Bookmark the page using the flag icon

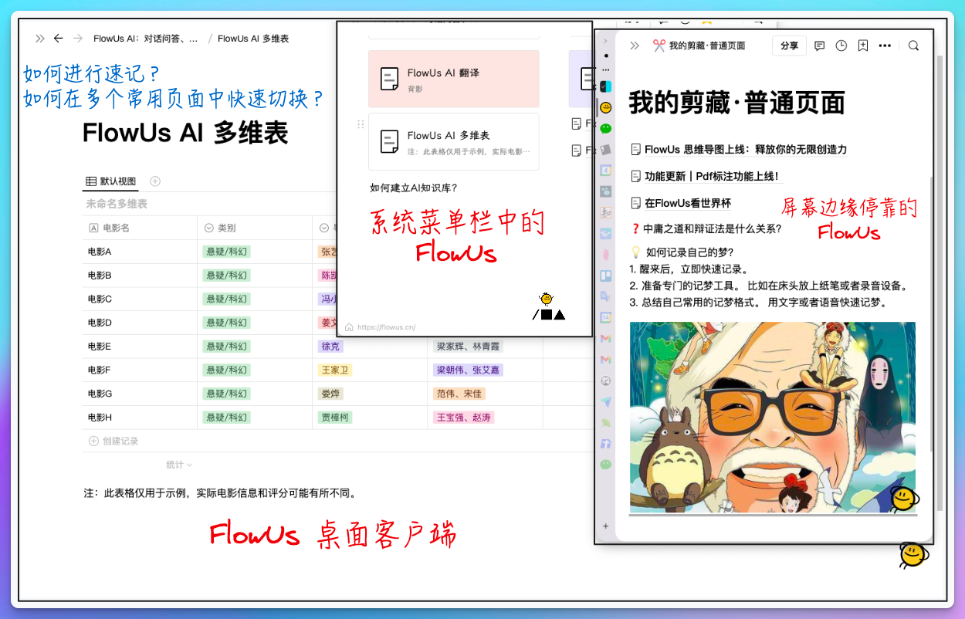tap(862, 46)
